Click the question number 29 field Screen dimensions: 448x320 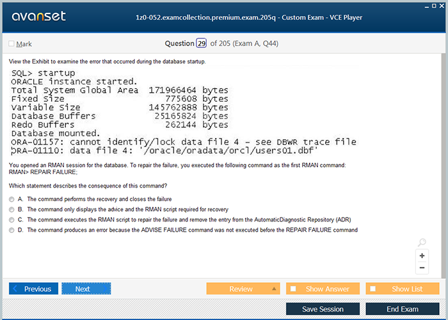(202, 44)
